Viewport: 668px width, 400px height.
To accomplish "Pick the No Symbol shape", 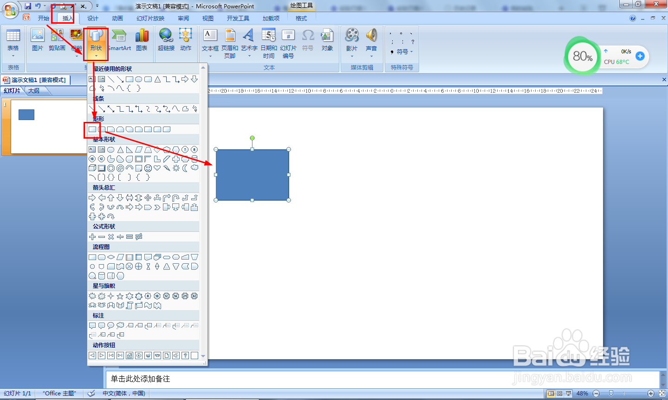I will pyautogui.click(x=120, y=168).
